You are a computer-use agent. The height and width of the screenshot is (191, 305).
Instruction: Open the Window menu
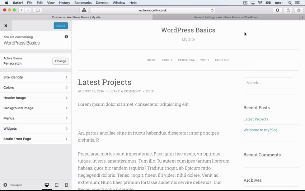pyautogui.click(x=119, y=3)
